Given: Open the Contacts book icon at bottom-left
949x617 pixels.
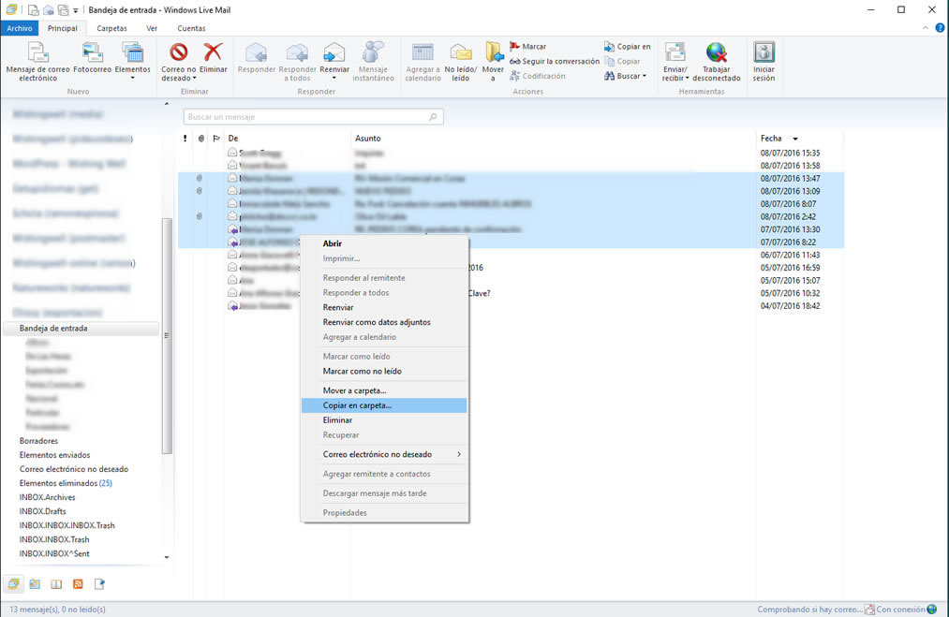Looking at the screenshot, I should pyautogui.click(x=56, y=583).
